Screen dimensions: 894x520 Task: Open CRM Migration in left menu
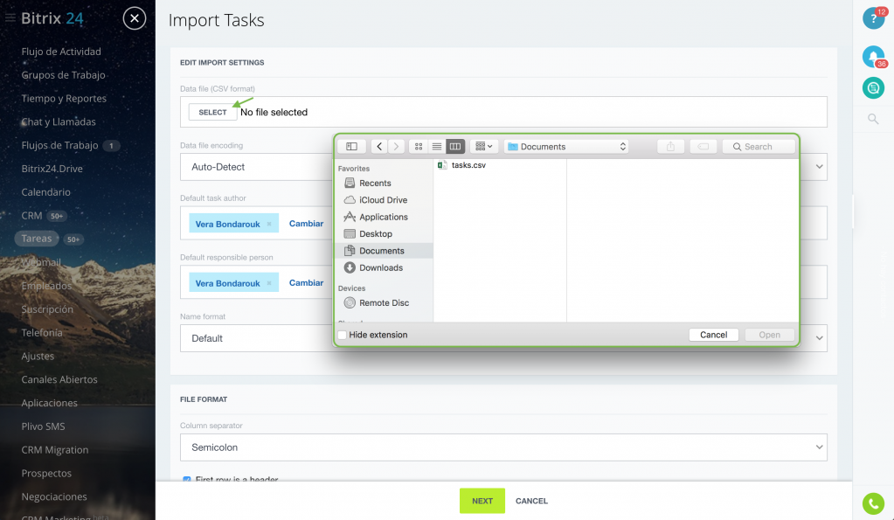pyautogui.click(x=55, y=449)
